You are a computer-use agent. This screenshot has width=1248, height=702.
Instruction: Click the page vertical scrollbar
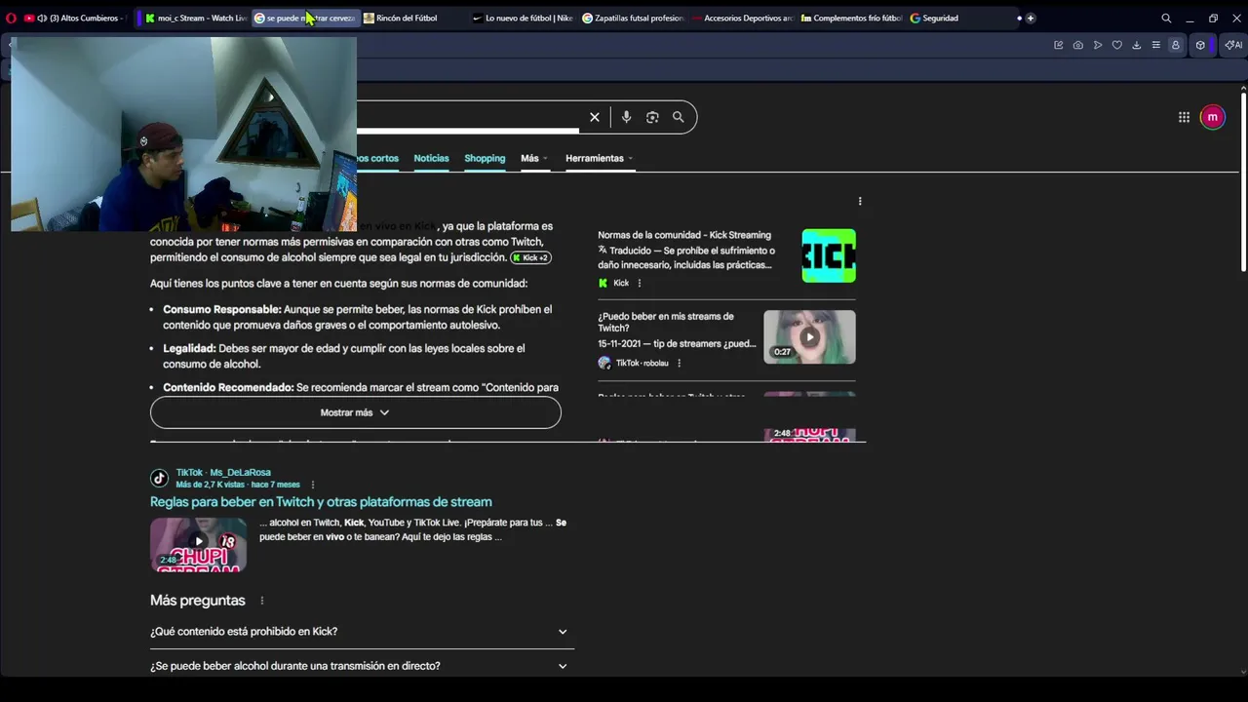pyautogui.click(x=1243, y=180)
